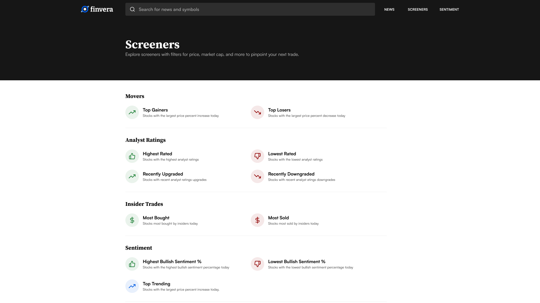Click the Recently Downgraded red arrow icon
The image size is (540, 303).
tap(257, 176)
